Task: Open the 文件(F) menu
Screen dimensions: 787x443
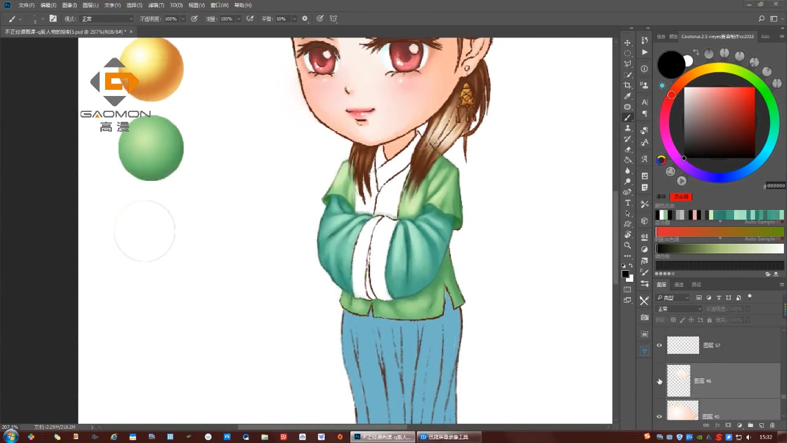Action: coord(26,5)
